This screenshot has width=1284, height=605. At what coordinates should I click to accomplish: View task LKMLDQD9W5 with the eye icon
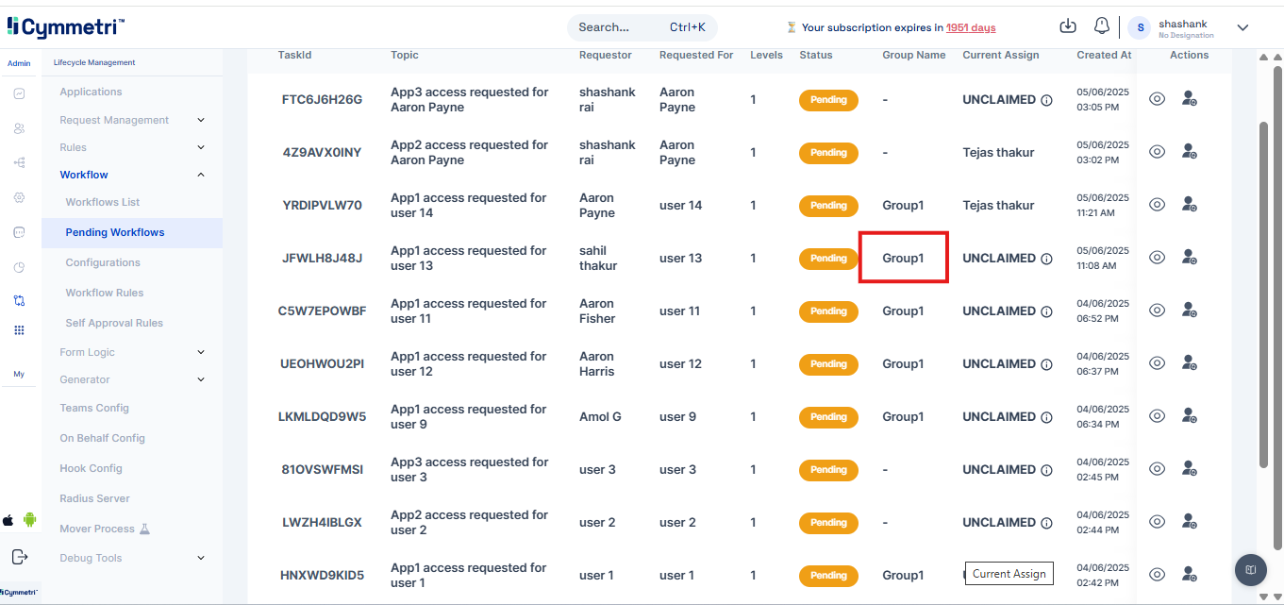point(1157,416)
